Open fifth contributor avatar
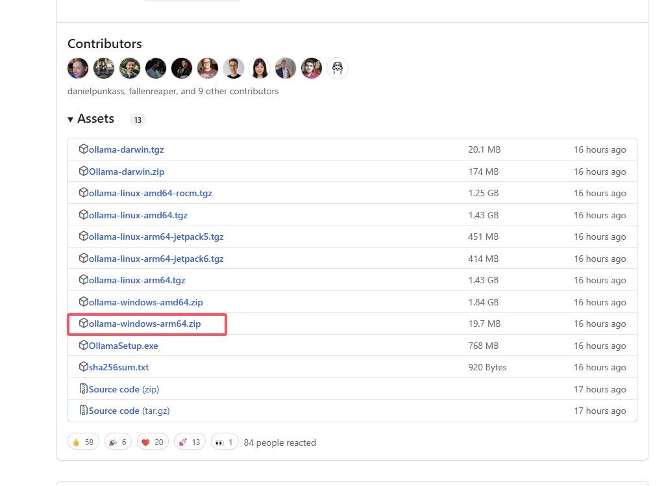 (x=182, y=68)
